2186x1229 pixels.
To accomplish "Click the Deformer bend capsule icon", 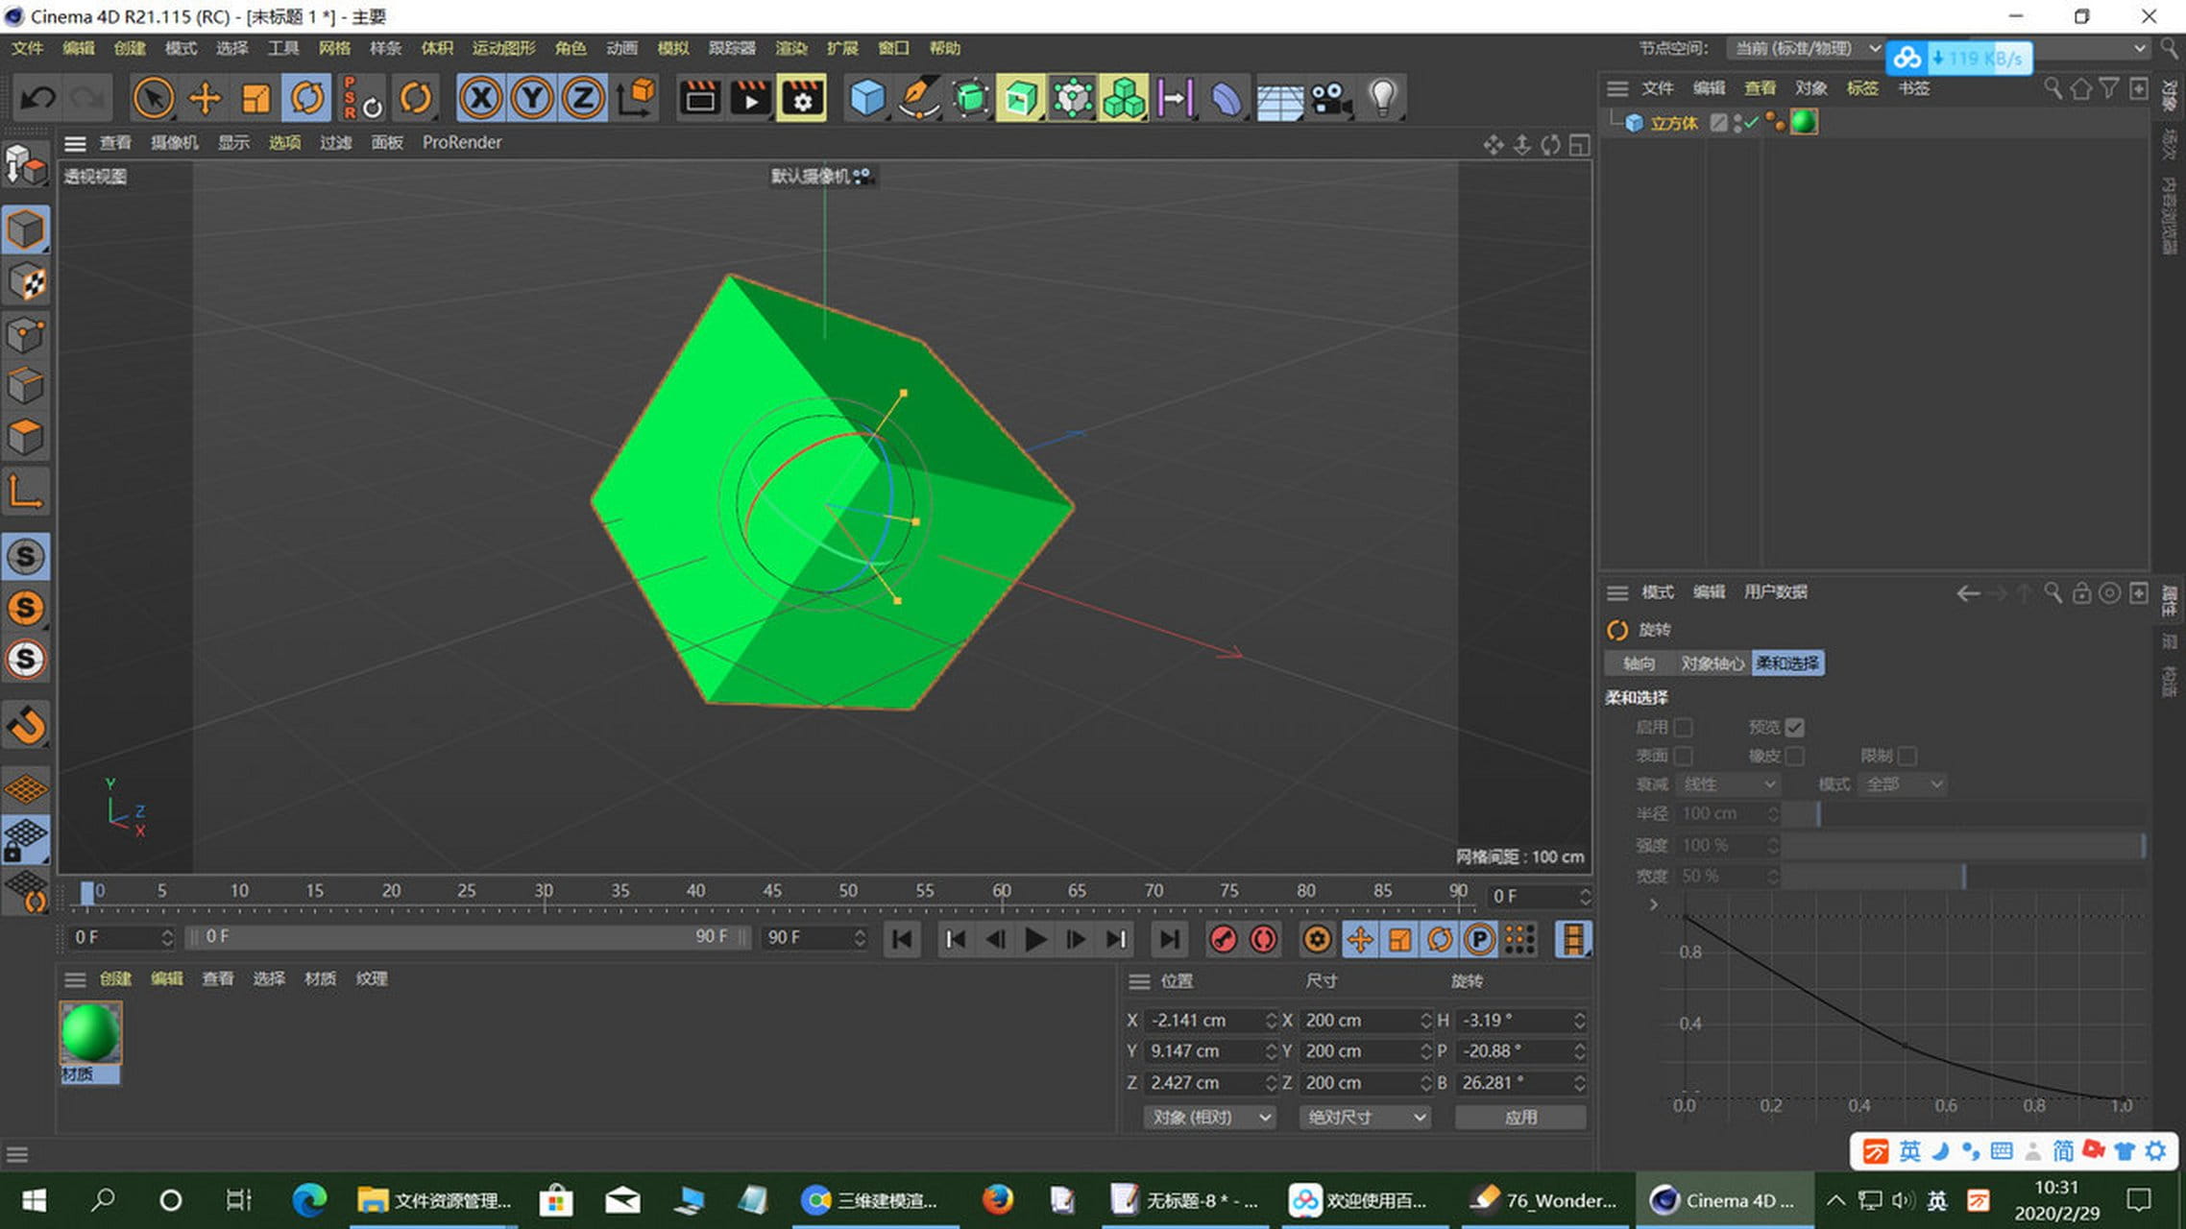I will point(1227,98).
